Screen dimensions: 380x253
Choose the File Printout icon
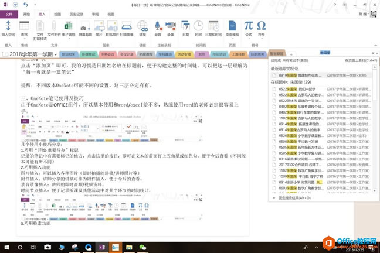[40, 30]
